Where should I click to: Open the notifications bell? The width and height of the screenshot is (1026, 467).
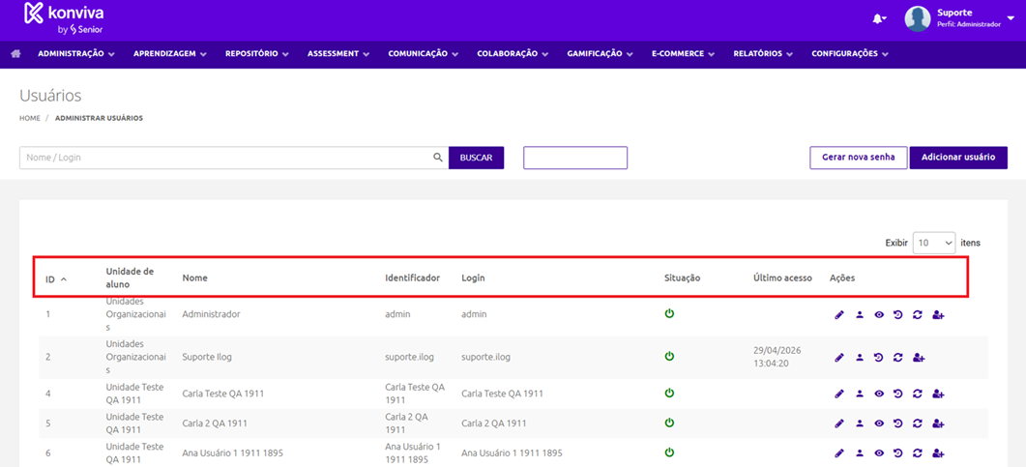878,19
